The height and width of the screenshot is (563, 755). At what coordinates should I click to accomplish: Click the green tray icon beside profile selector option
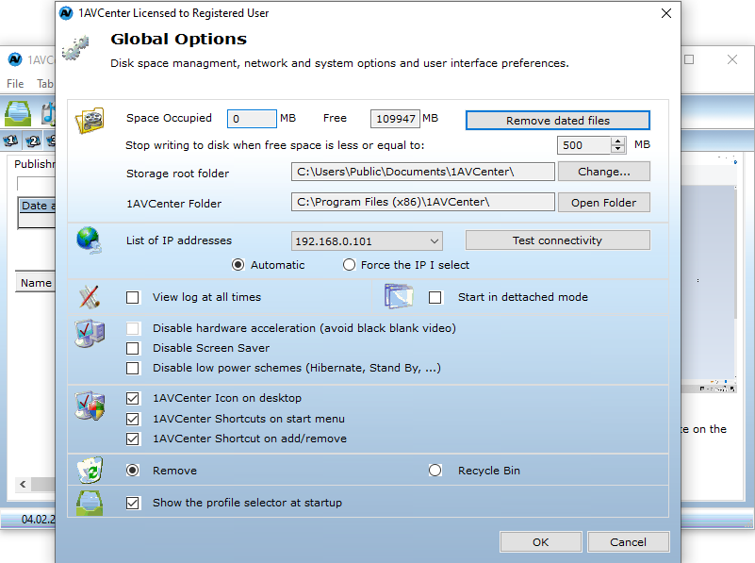click(x=90, y=503)
